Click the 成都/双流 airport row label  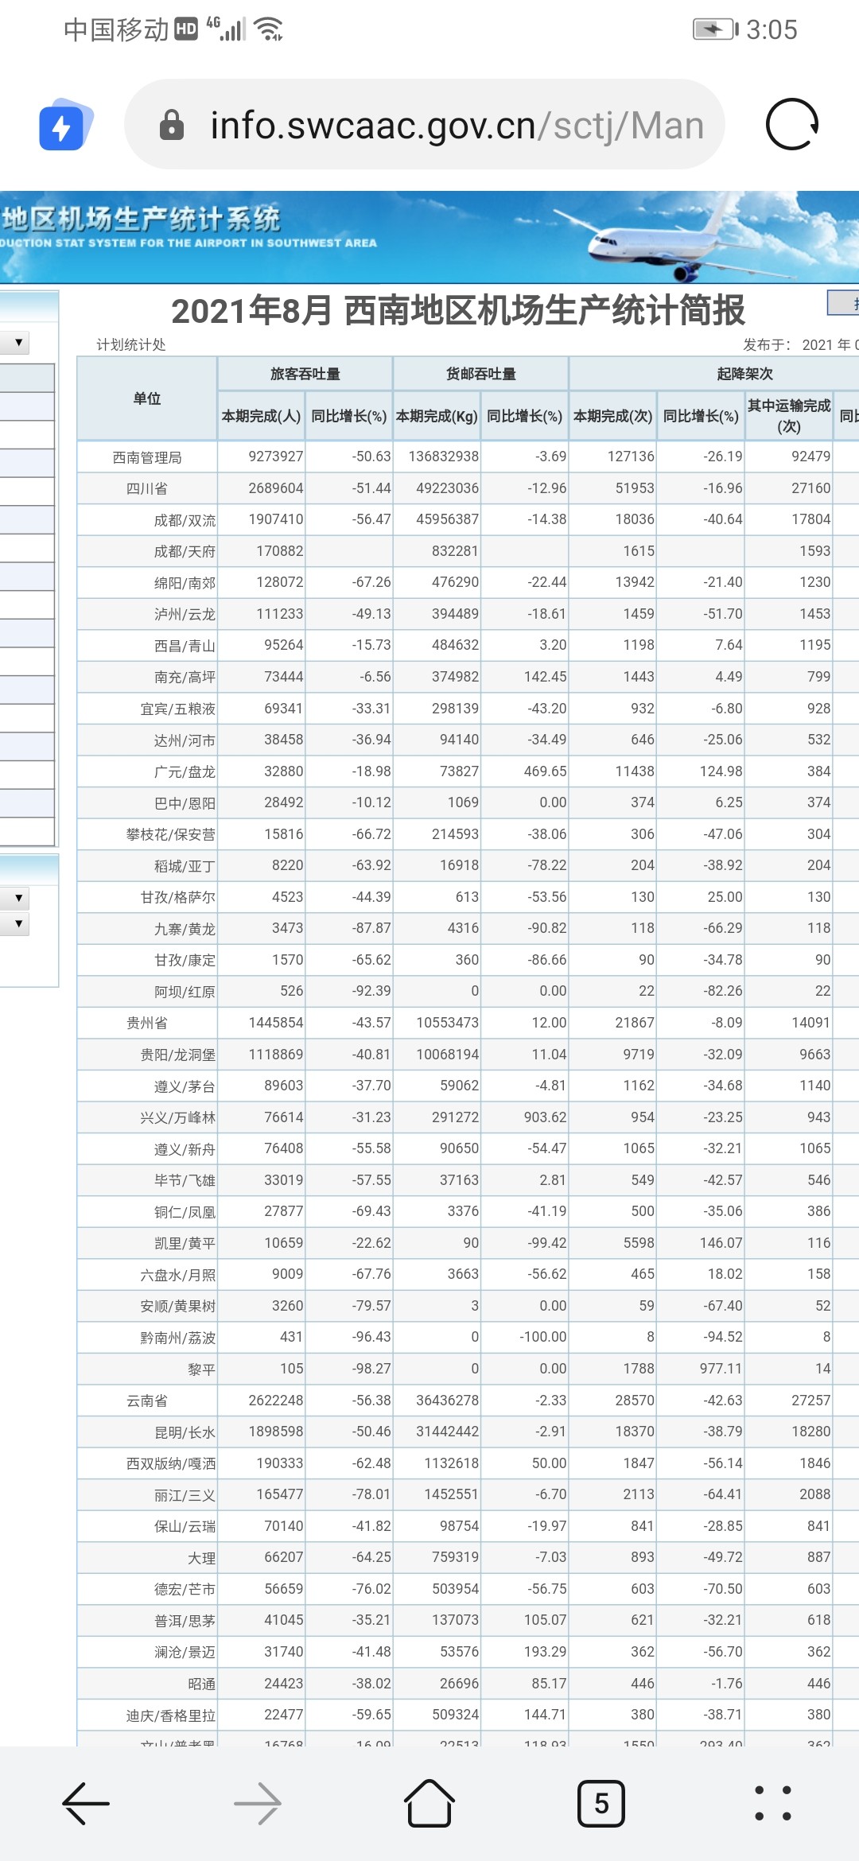(185, 520)
